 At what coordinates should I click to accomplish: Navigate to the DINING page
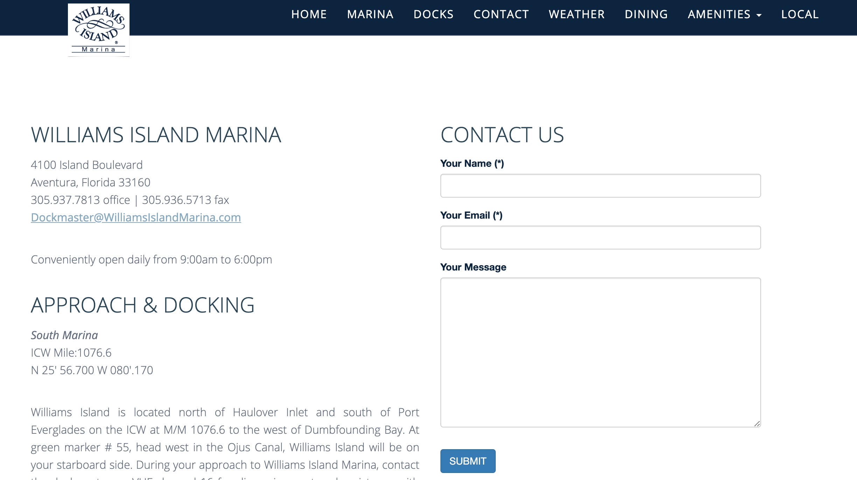click(x=646, y=14)
